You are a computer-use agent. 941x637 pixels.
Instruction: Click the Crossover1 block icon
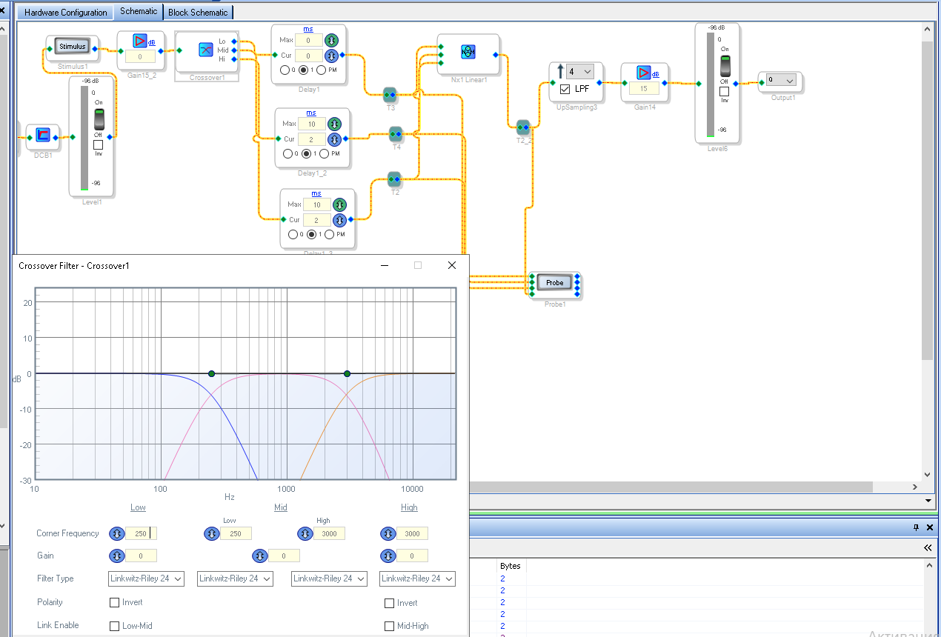pos(207,50)
